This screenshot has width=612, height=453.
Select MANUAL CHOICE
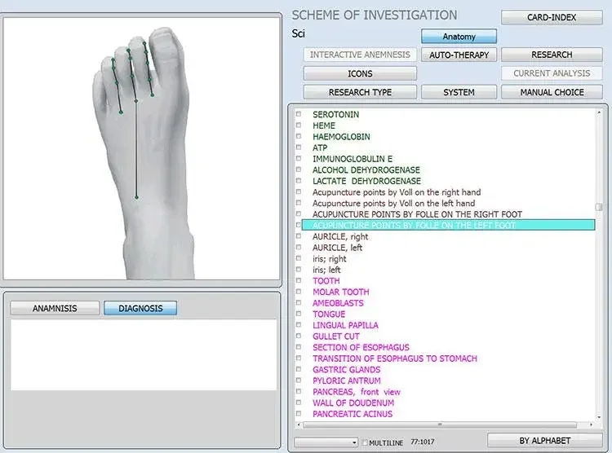coord(551,92)
